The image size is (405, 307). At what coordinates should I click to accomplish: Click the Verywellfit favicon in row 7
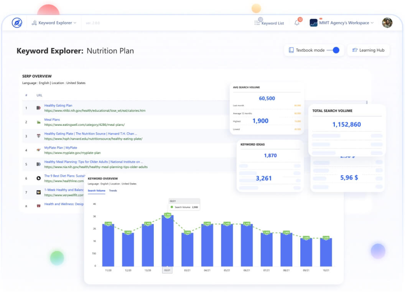(x=38, y=192)
